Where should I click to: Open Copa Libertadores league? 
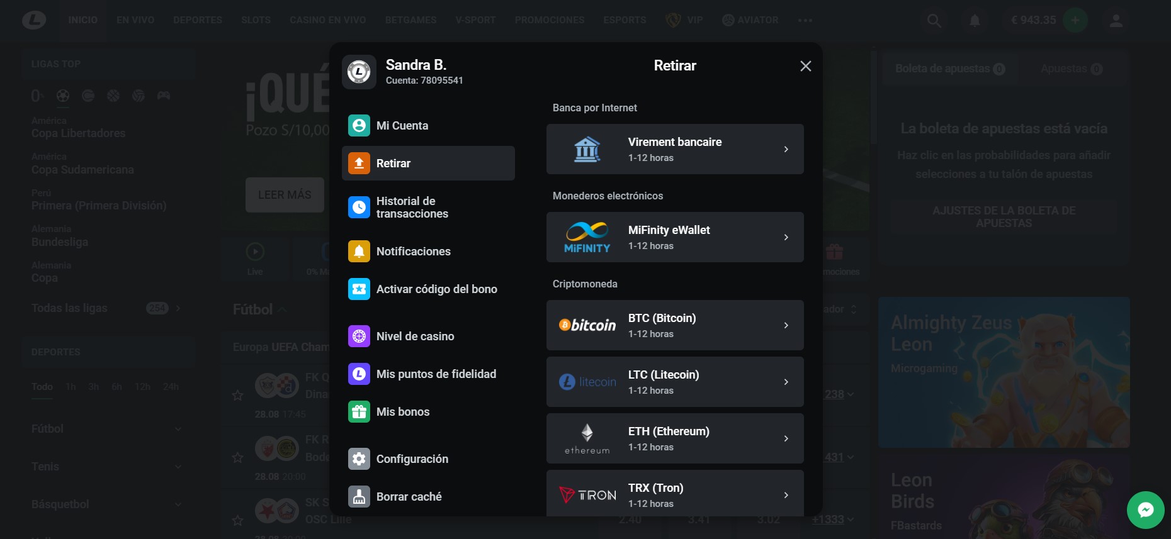pyautogui.click(x=79, y=133)
